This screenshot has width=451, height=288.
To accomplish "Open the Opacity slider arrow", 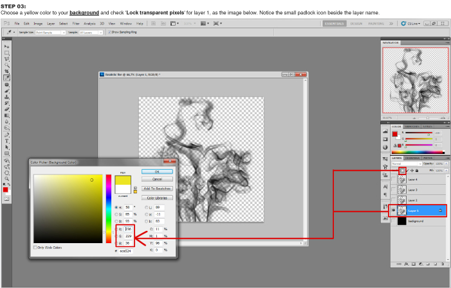I will pyautogui.click(x=446, y=164).
